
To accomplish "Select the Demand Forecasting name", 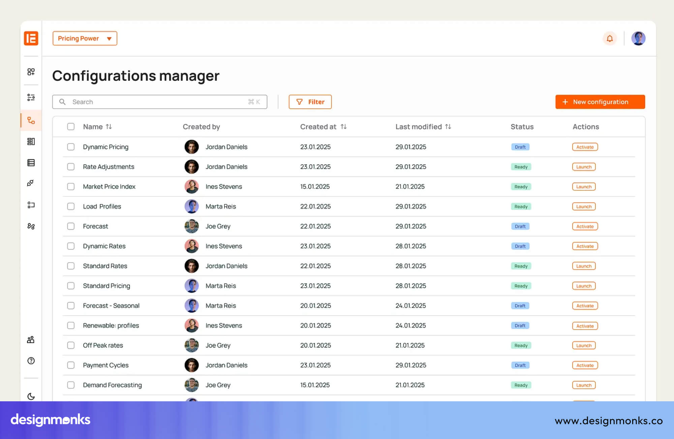I will point(112,385).
